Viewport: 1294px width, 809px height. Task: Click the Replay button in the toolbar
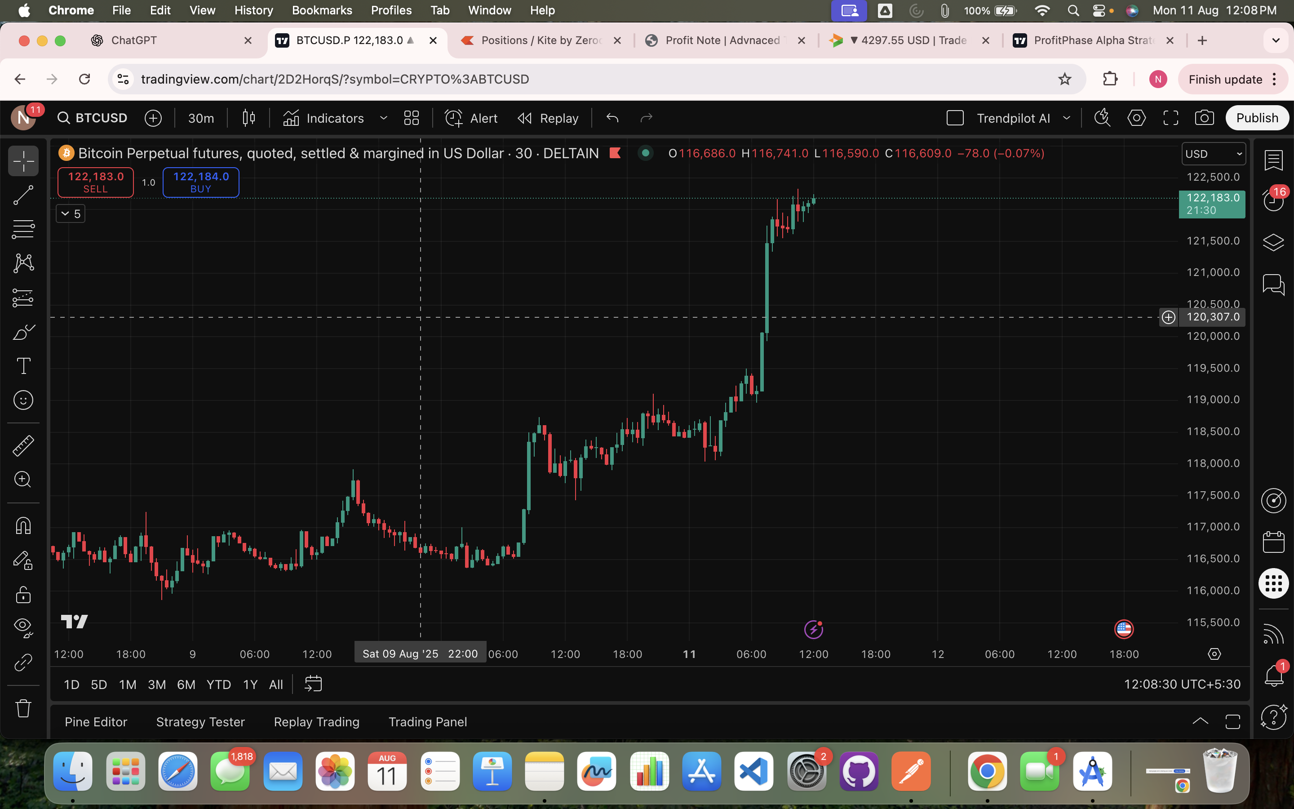(x=549, y=118)
